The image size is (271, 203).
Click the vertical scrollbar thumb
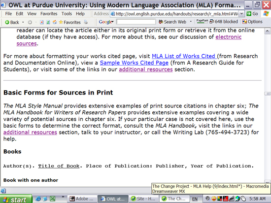coord(268,94)
